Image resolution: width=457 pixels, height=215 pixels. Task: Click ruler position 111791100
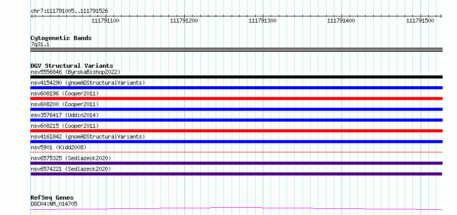pyautogui.click(x=105, y=21)
